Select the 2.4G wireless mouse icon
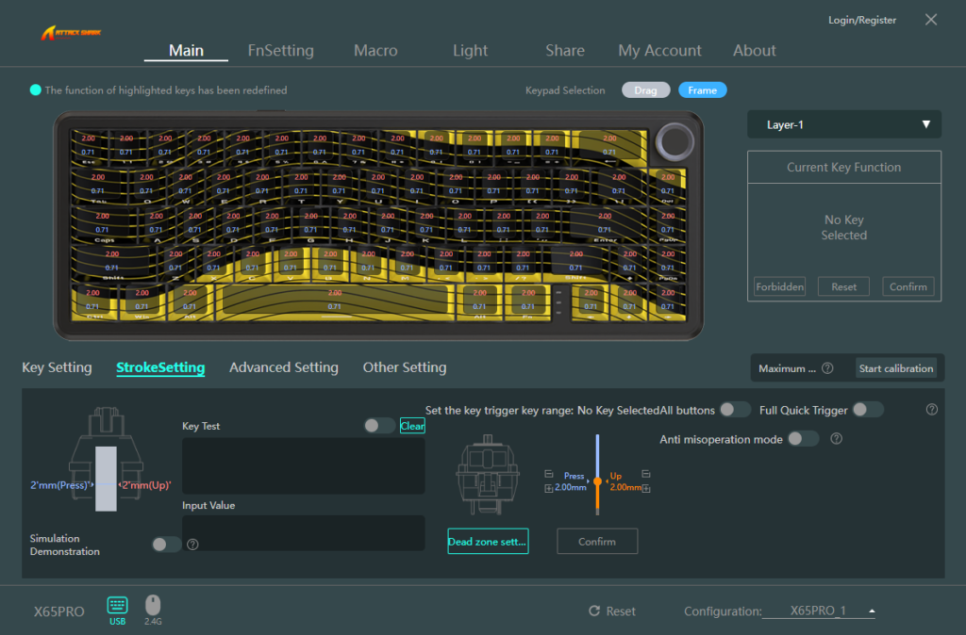 153,605
